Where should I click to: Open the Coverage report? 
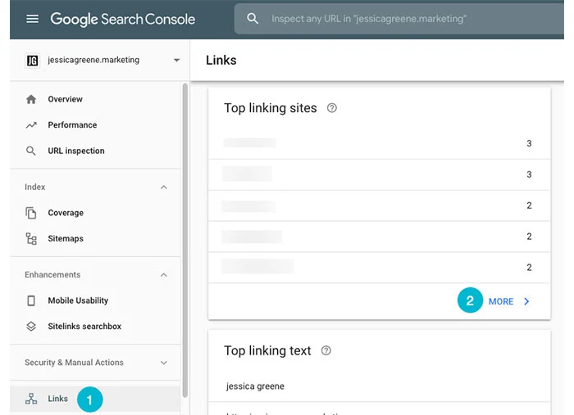tap(66, 213)
